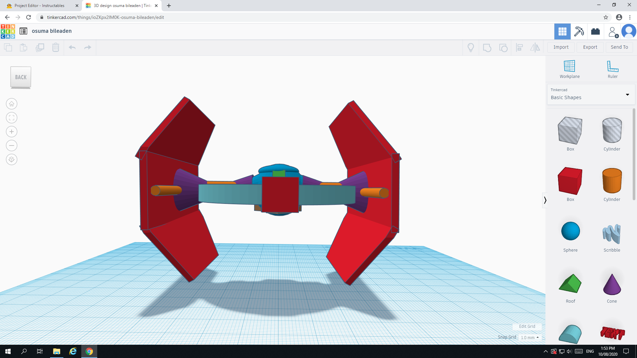Screen dimensions: 637x358
Task: Click the Ungroup shapes icon
Action: tap(503, 48)
